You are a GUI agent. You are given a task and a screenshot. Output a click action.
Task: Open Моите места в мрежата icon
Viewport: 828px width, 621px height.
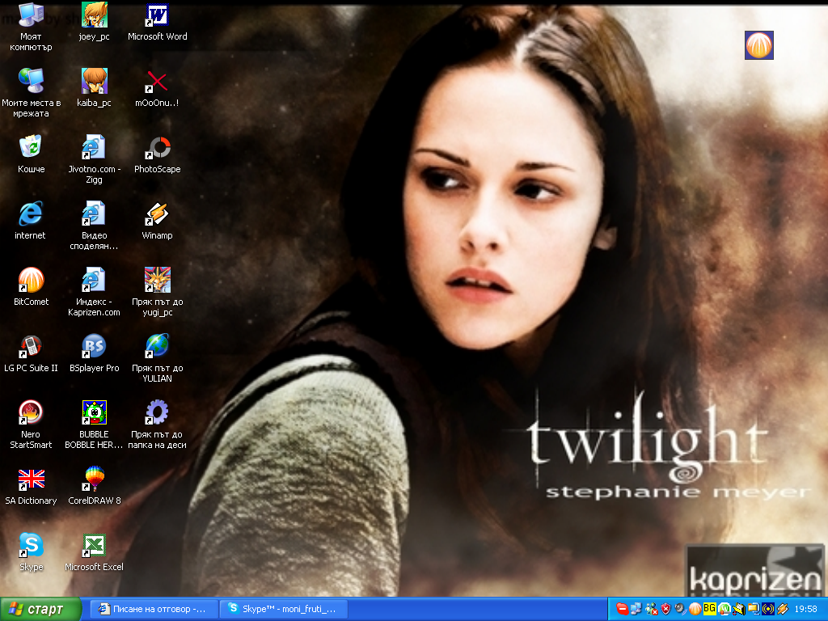click(31, 93)
